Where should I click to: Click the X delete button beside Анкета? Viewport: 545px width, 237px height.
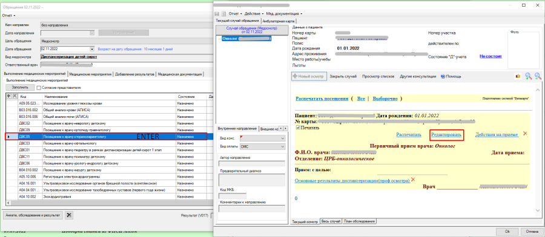click(69, 215)
